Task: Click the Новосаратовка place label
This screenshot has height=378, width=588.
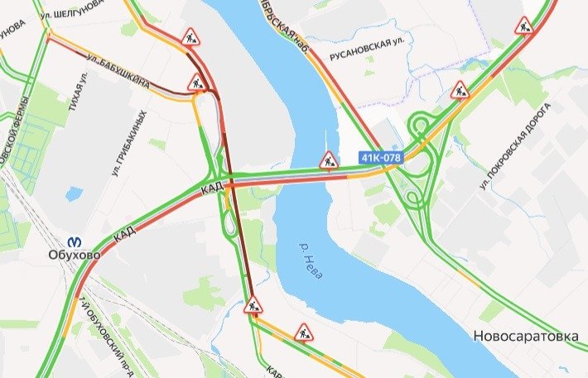Action: click(x=526, y=336)
